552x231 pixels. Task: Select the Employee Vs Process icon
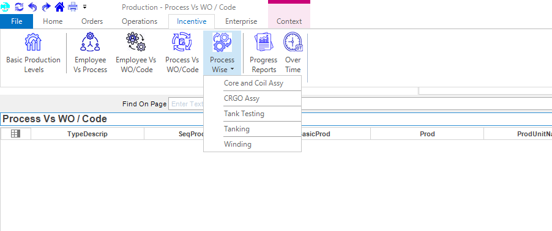coord(90,53)
